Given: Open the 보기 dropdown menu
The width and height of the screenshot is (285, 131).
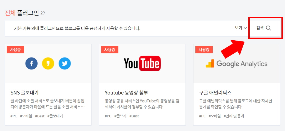Looking at the screenshot, I should tap(241, 28).
